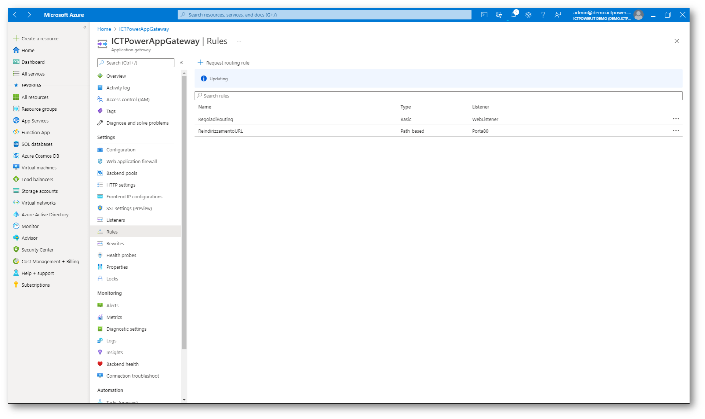This screenshot has width=705, height=419.
Task: Select Create a resource
Action: (x=36, y=38)
